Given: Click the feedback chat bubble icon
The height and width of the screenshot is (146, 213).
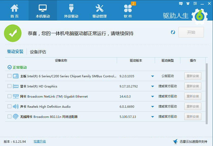Looking at the screenshot, I should [181, 4].
